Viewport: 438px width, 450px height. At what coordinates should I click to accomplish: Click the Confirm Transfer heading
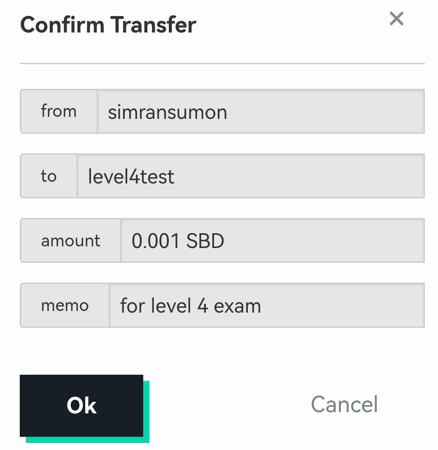click(x=108, y=25)
